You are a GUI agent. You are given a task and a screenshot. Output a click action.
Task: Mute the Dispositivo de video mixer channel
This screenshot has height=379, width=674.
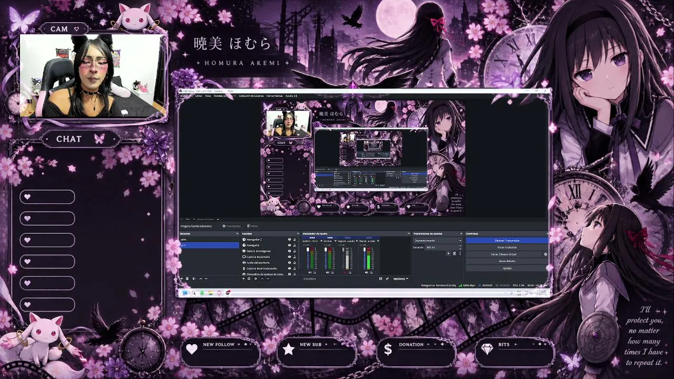pyautogui.click(x=366, y=272)
